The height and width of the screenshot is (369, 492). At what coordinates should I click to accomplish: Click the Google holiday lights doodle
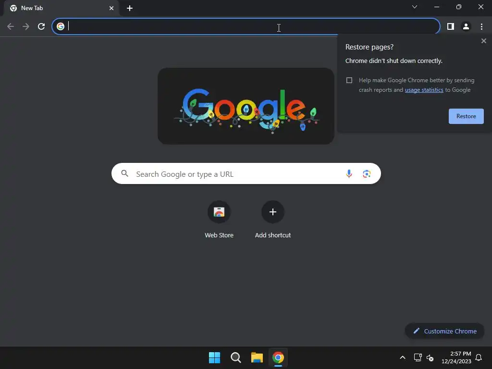click(246, 106)
